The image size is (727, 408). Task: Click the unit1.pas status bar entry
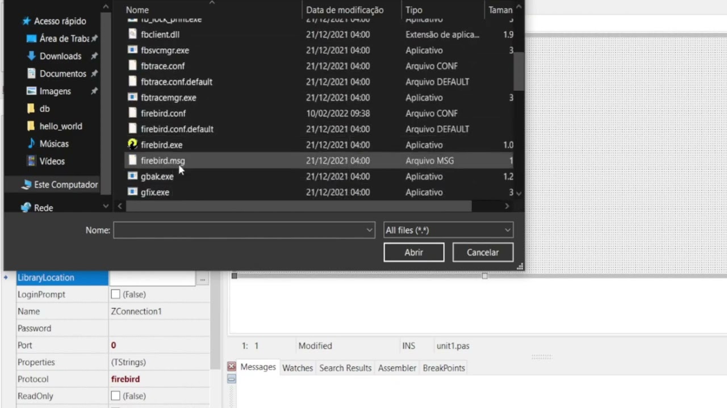point(453,346)
